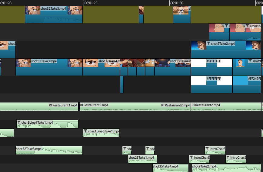Screen dimensions: 263x172
Task: Select narrow clip on olive track before 00:01:30
Action: point(141,15)
